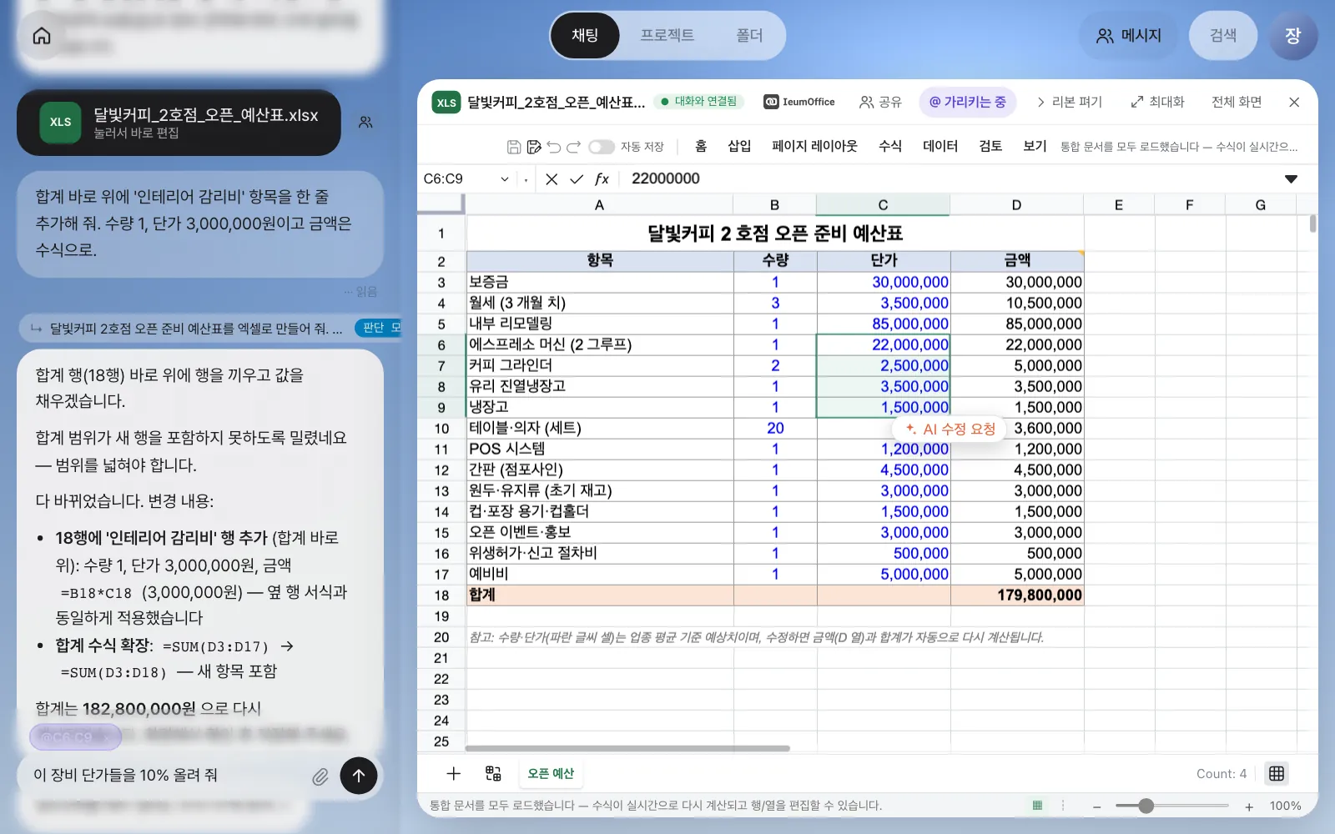Open 메시지 messages button

pos(1128,36)
